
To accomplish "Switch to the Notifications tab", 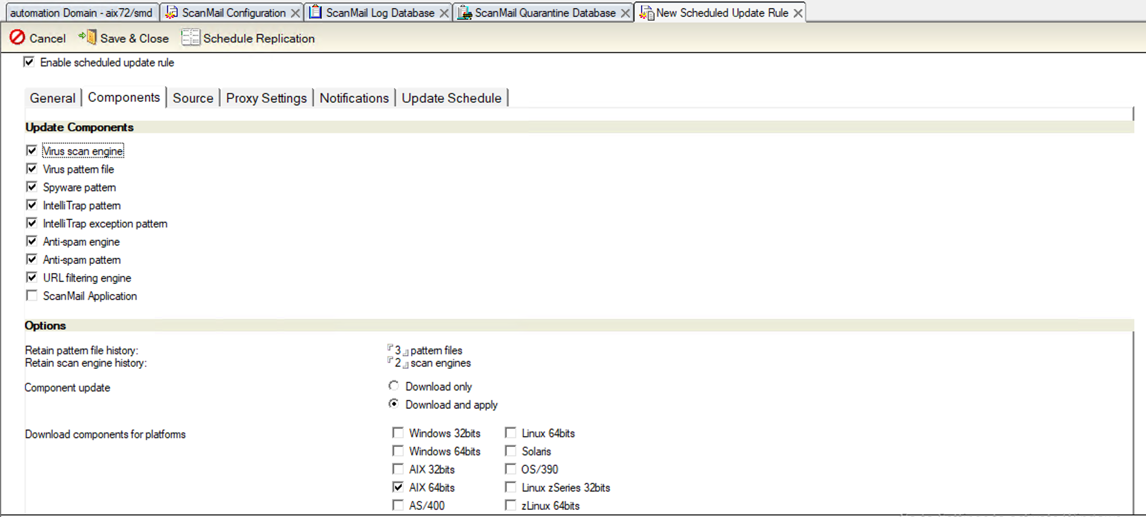I will point(354,98).
